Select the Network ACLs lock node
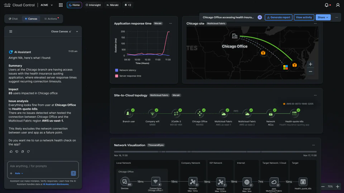Viewport: 344px width, 193px height. click(x=271, y=113)
